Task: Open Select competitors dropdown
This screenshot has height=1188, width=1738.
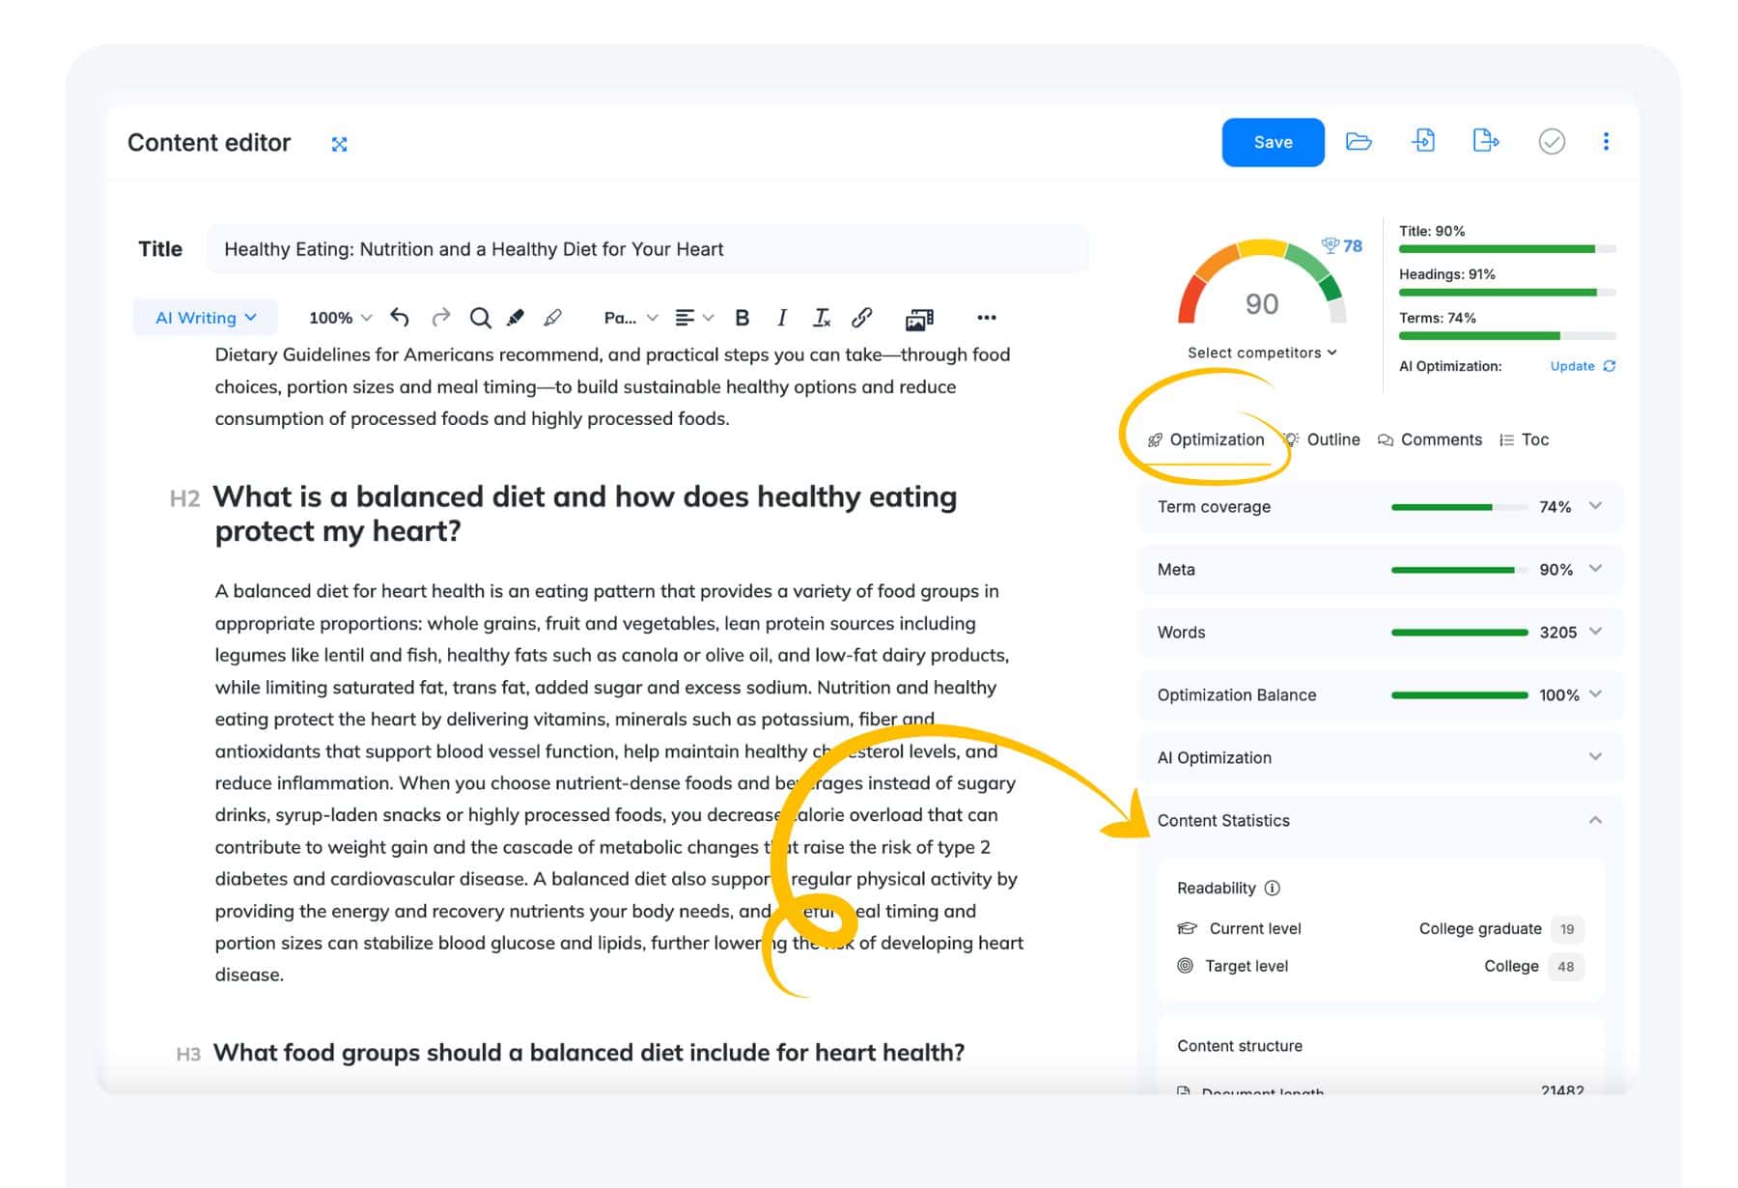Action: pyautogui.click(x=1262, y=353)
